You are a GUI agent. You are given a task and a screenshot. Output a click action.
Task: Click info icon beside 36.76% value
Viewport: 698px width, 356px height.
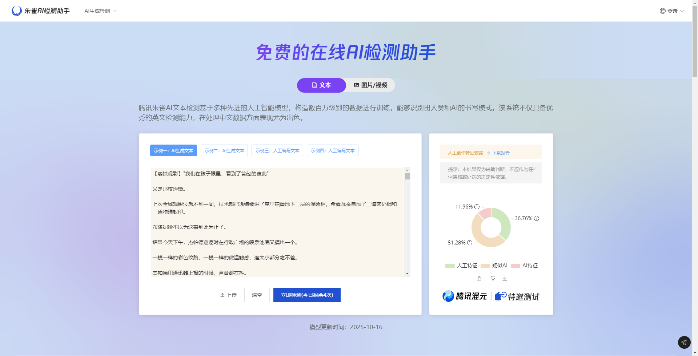click(x=537, y=218)
